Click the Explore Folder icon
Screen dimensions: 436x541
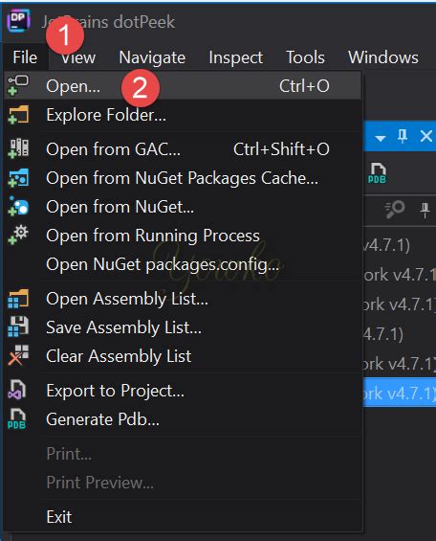tap(18, 115)
